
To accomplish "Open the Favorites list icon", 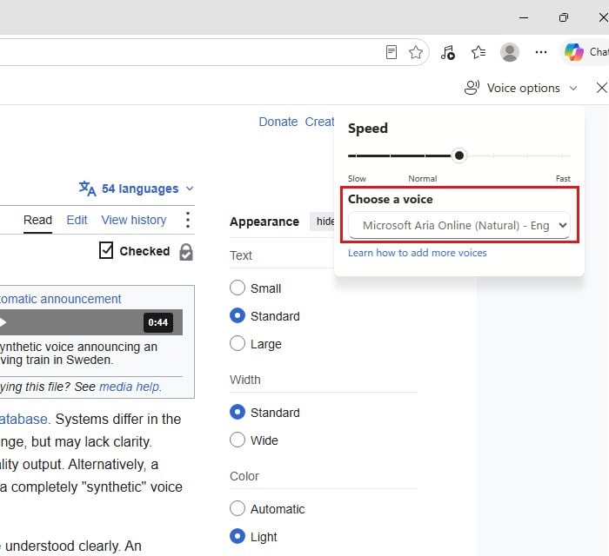I will pyautogui.click(x=478, y=52).
